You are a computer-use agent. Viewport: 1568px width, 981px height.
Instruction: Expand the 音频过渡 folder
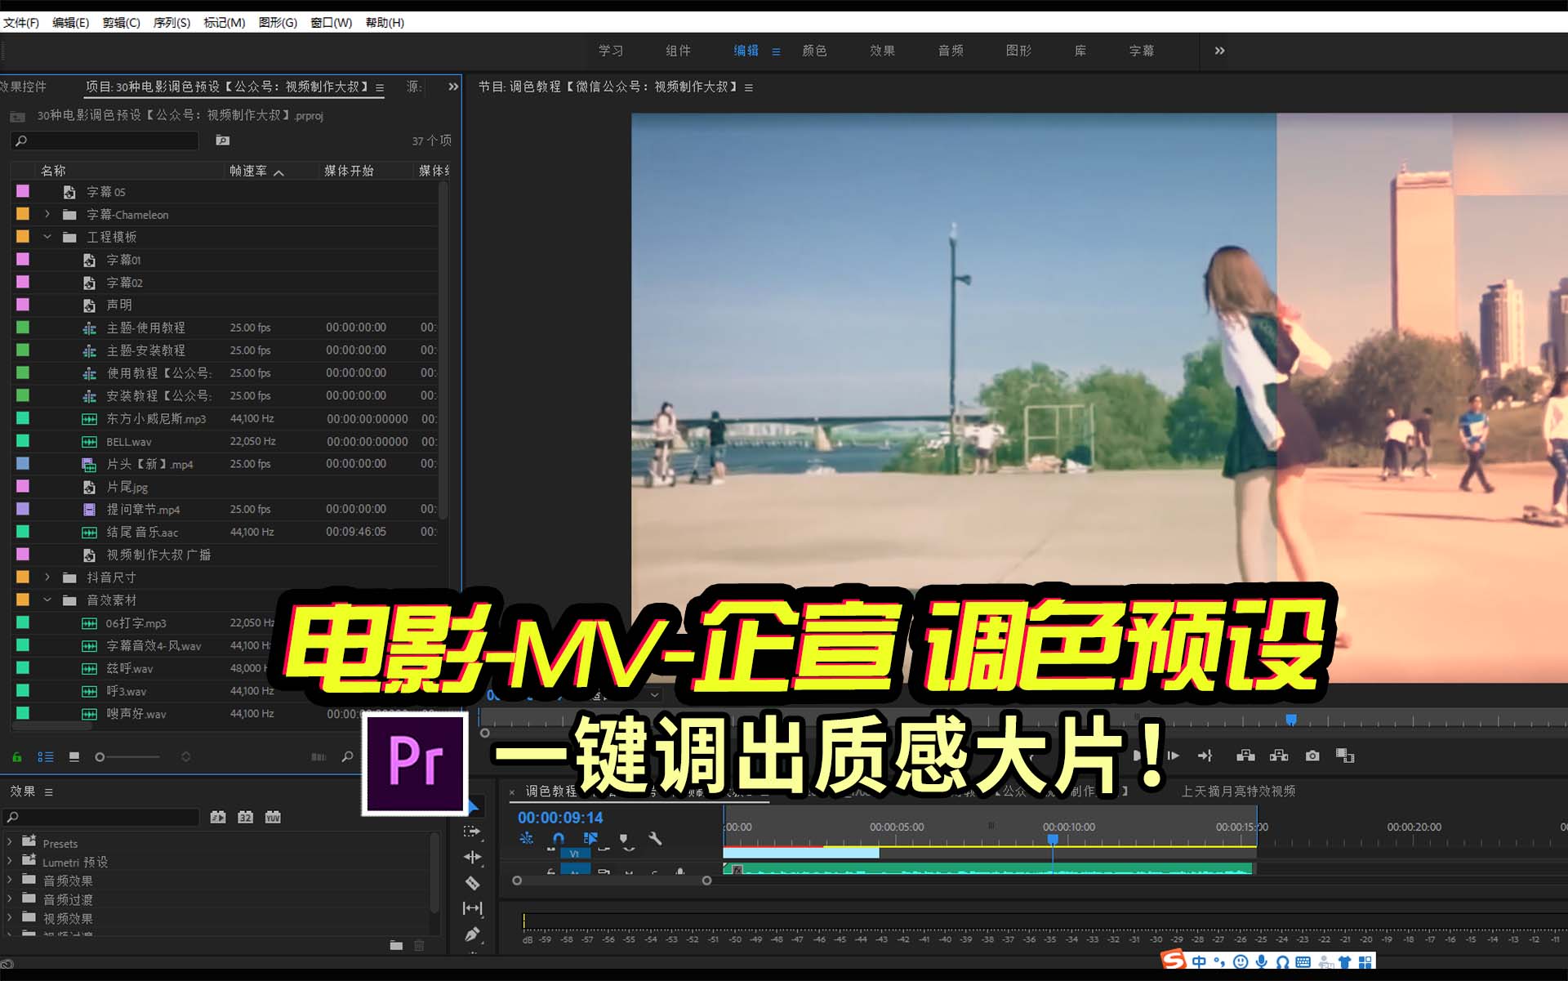pyautogui.click(x=9, y=898)
